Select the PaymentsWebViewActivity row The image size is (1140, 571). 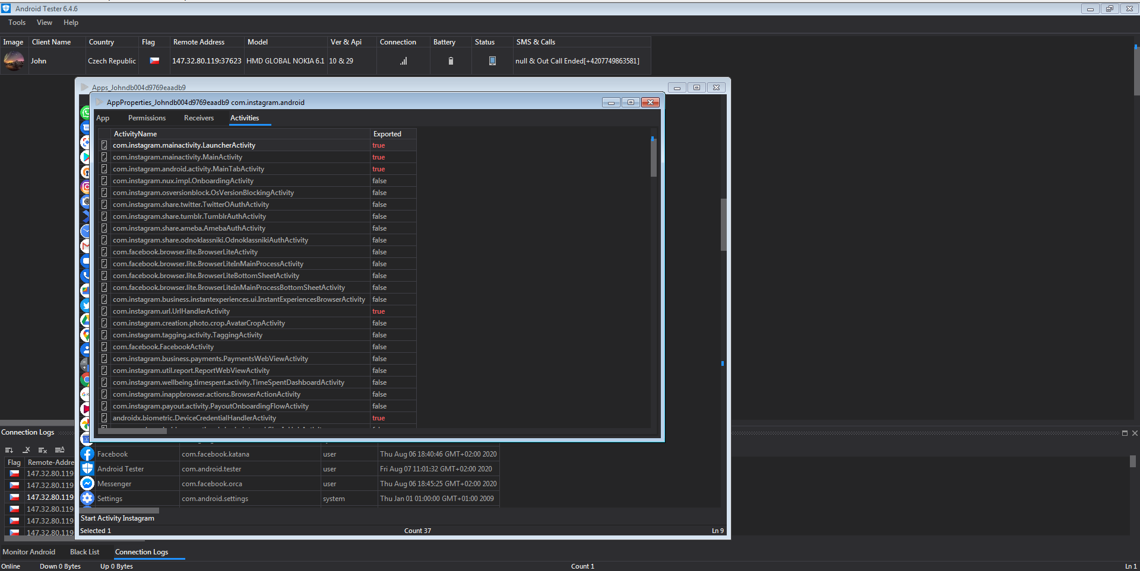tap(256, 359)
